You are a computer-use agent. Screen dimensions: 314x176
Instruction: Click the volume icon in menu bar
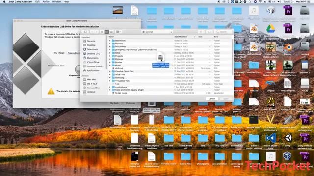279,2
